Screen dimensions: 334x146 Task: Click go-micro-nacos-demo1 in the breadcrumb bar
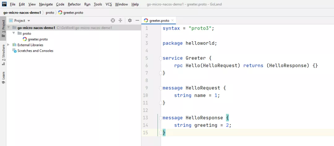coord(22,13)
